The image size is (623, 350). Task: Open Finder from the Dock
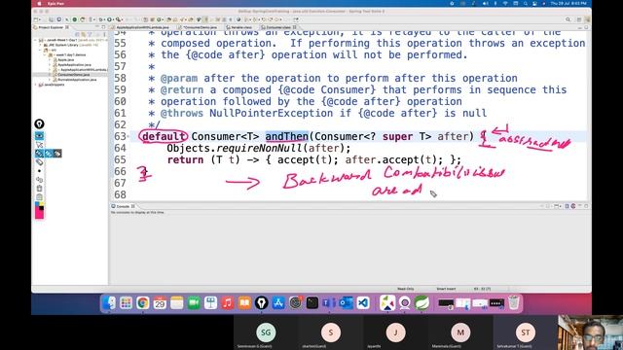coord(109,303)
